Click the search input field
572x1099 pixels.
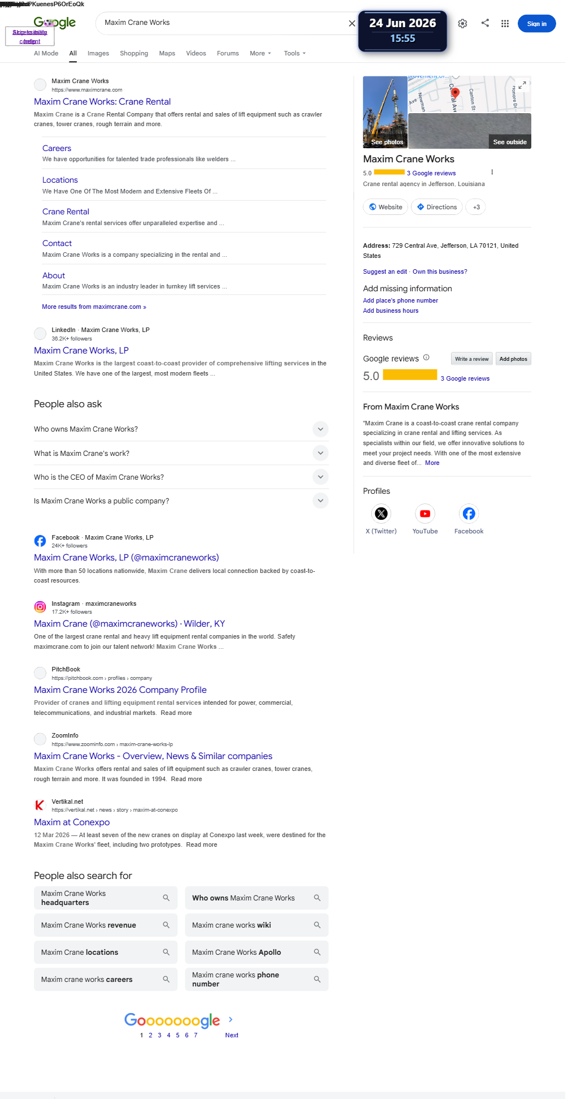point(223,23)
